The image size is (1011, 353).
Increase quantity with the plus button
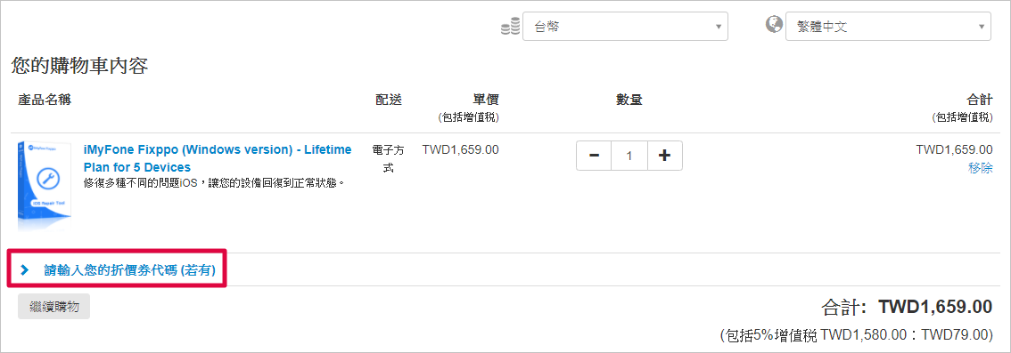[664, 156]
